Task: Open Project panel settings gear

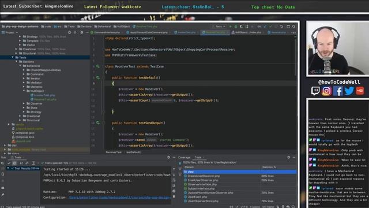Action: (x=81, y=32)
